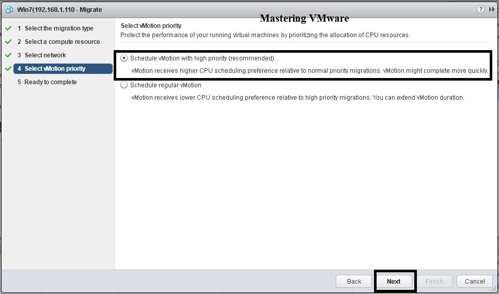499x294 pixels.
Task: Open step 5 Ready to complete
Action: [47, 82]
